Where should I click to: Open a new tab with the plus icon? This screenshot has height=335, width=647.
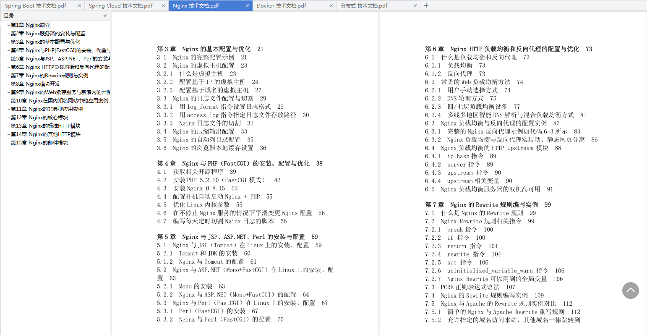click(426, 6)
